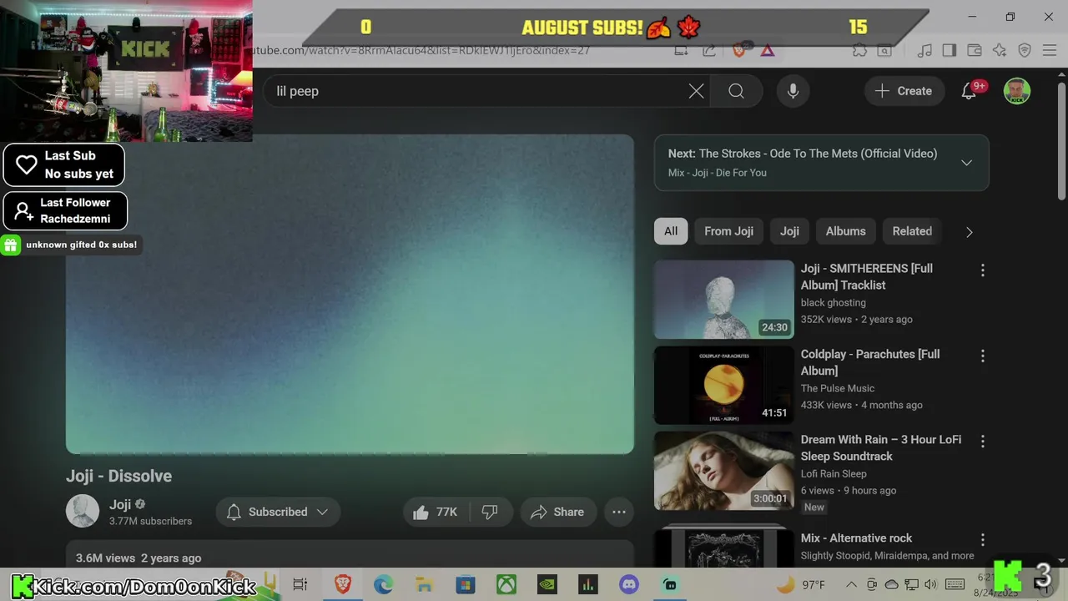Like the video with thumbs up
1068x601 pixels.
click(x=436, y=512)
